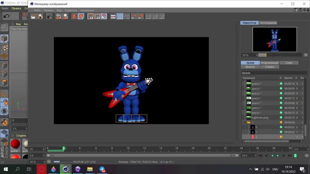Switch to the Стерео tab
The width and height of the screenshot is (310, 174).
click(269, 67)
